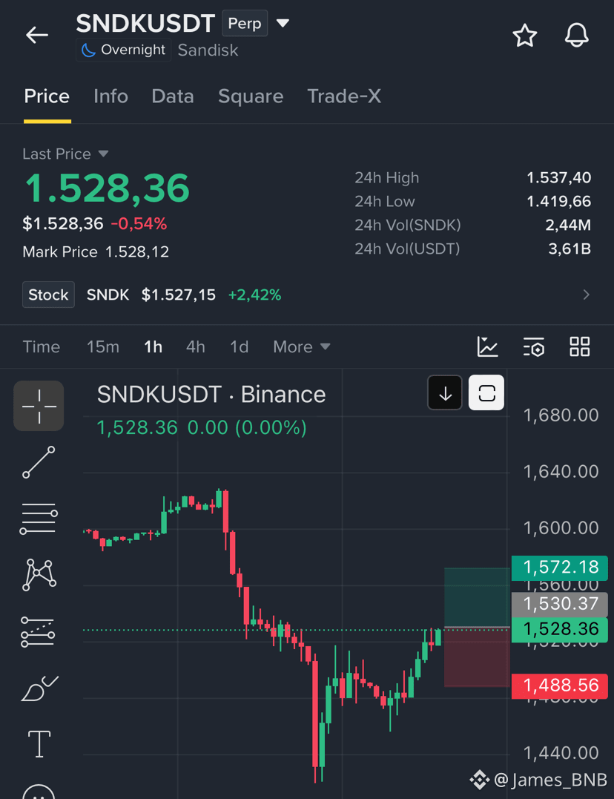Select the 4h interval
Image resolution: width=614 pixels, height=799 pixels.
[x=196, y=347]
